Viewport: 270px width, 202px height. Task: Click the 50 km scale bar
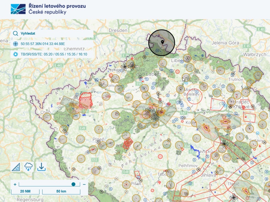coord(61,191)
